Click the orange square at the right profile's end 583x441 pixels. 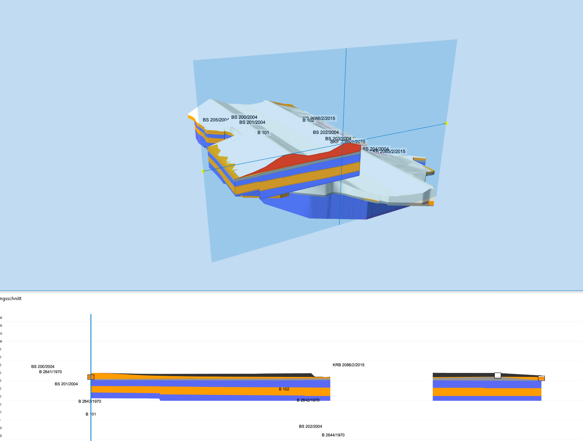pos(541,378)
